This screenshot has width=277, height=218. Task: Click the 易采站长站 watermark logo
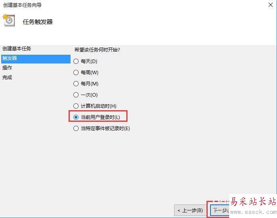coord(253,201)
